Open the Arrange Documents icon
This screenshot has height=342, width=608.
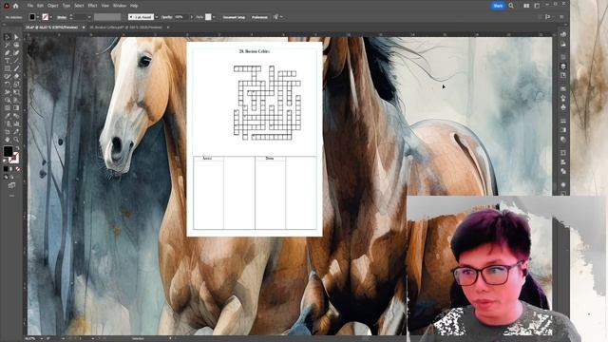click(526, 6)
